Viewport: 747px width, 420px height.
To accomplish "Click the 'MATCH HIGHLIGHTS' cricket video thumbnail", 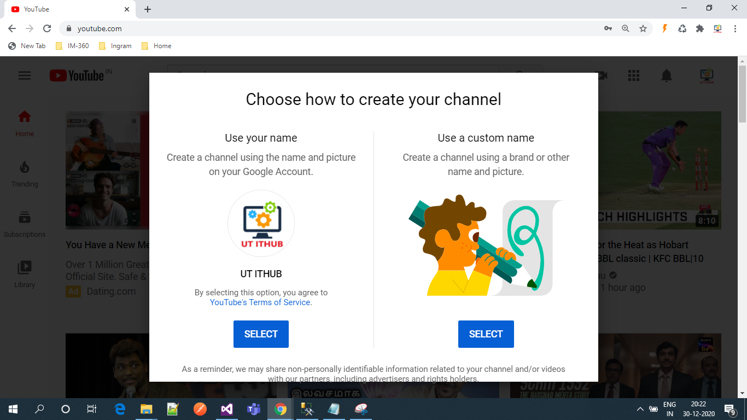I will pyautogui.click(x=660, y=170).
